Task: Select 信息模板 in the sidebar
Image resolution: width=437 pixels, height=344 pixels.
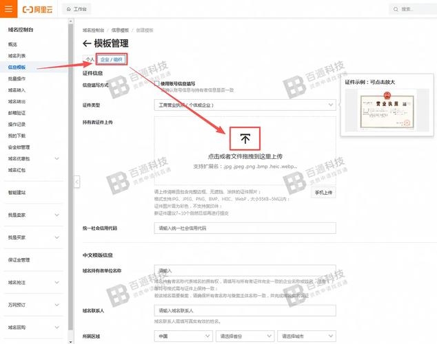Action: 17,67
